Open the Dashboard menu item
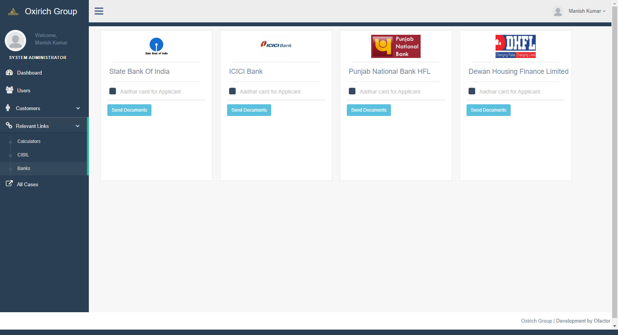 click(x=44, y=73)
